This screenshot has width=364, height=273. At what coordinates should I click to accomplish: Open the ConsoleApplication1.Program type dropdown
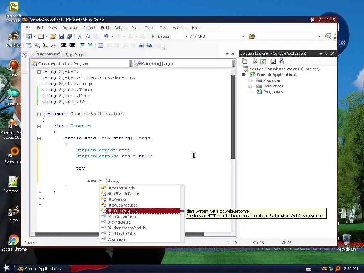130,64
